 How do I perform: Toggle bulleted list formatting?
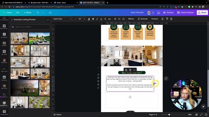[119, 19]
